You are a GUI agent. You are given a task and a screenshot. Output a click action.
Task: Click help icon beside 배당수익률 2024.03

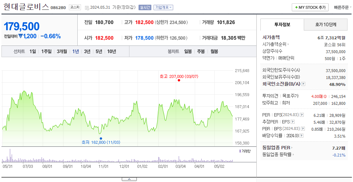[x=302, y=136]
